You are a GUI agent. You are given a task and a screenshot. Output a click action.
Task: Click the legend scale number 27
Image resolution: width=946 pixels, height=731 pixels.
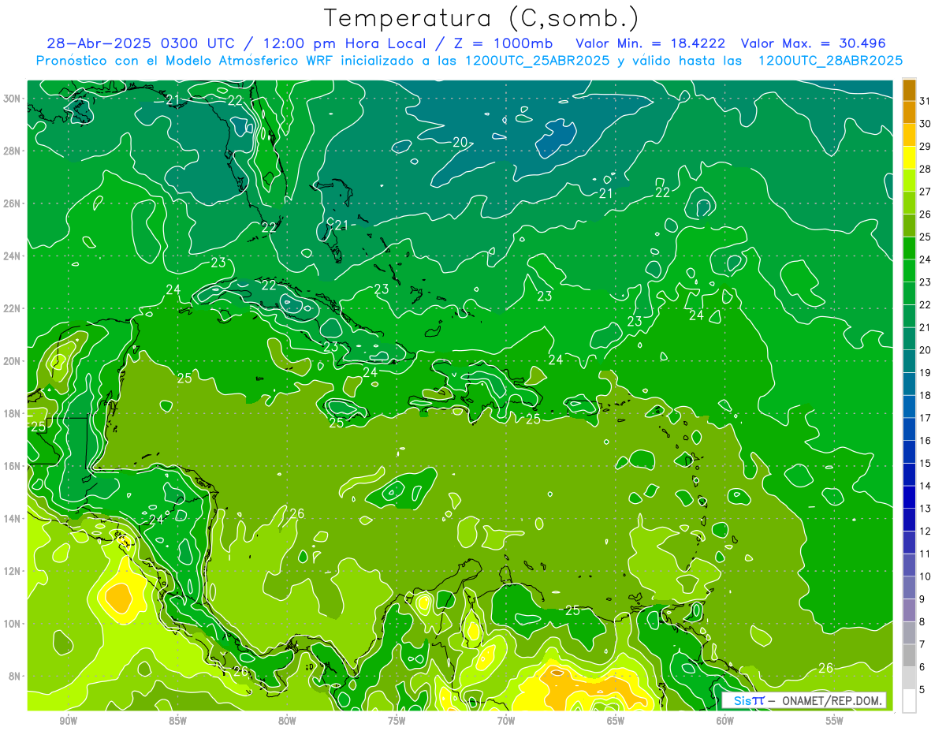(x=926, y=192)
